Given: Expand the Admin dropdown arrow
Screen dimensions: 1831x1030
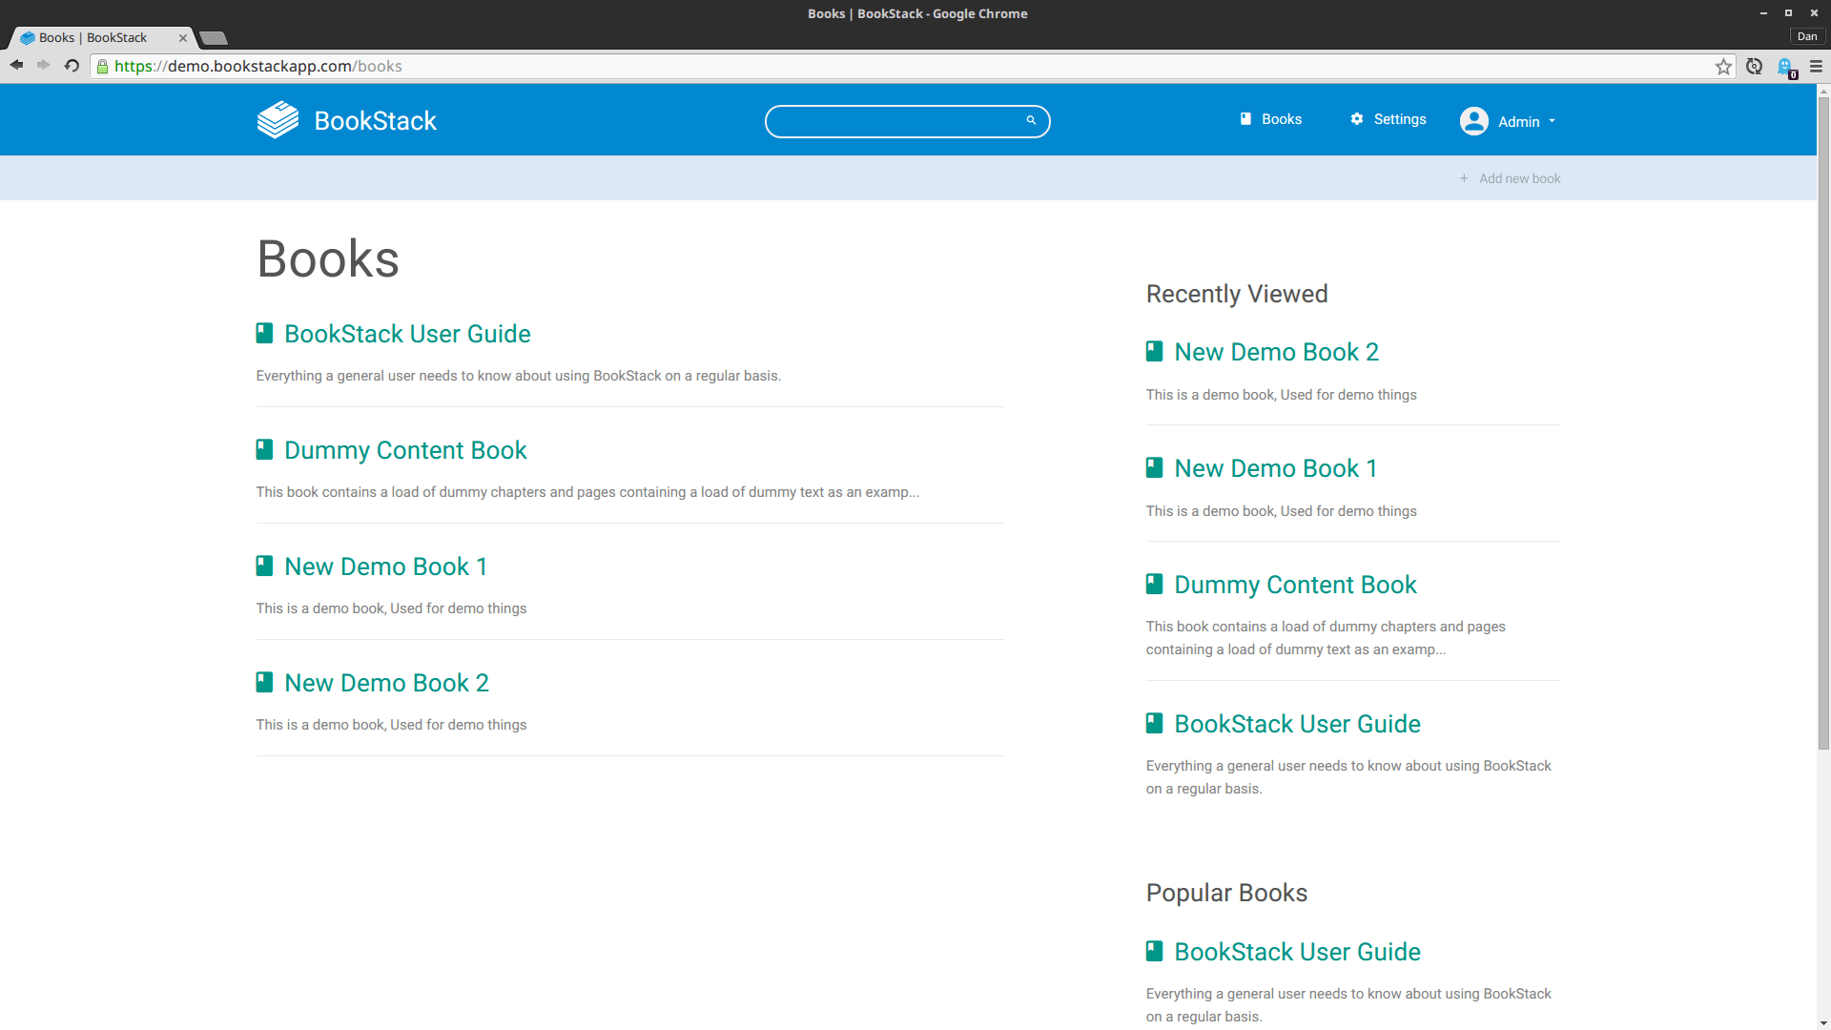Looking at the screenshot, I should pos(1553,121).
